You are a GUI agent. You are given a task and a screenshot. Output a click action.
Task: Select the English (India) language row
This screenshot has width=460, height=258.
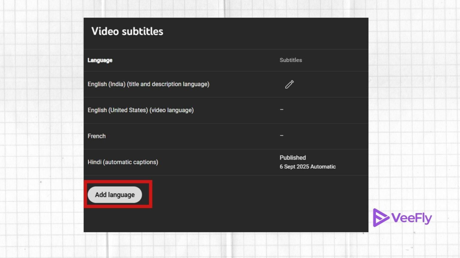148,84
